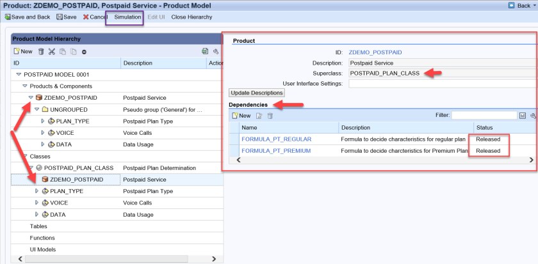
Task: Select the Tables tree item
Action: point(38,226)
